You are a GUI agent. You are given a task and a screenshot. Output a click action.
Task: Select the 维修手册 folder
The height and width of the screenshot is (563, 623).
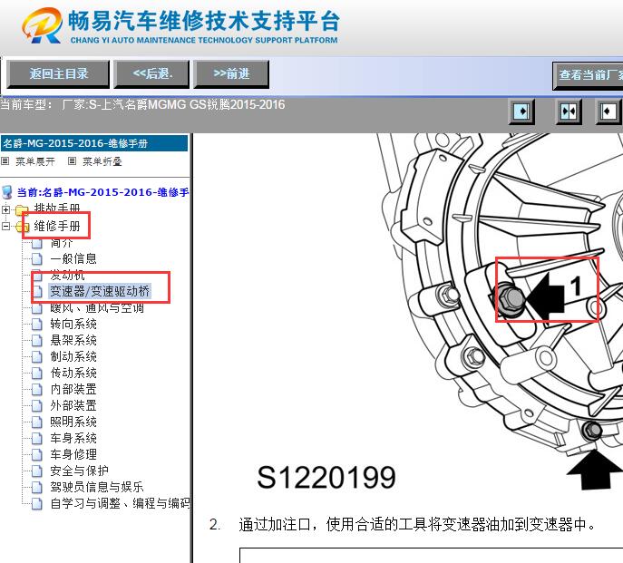click(57, 226)
